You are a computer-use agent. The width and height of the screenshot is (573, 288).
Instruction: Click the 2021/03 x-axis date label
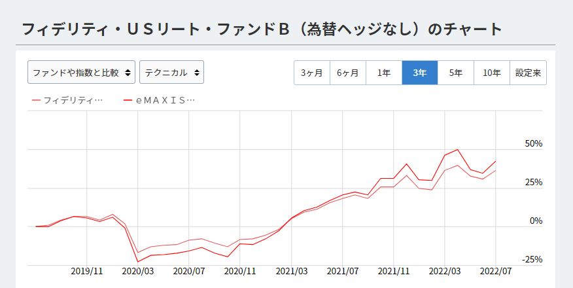click(291, 270)
